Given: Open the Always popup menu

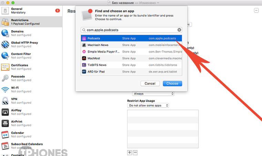Looking at the screenshot, I should (x=153, y=94).
